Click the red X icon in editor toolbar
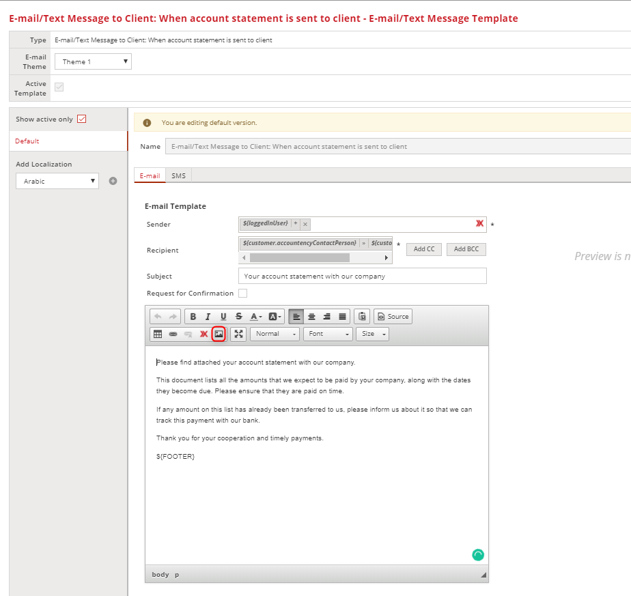The image size is (631, 596). (x=204, y=334)
